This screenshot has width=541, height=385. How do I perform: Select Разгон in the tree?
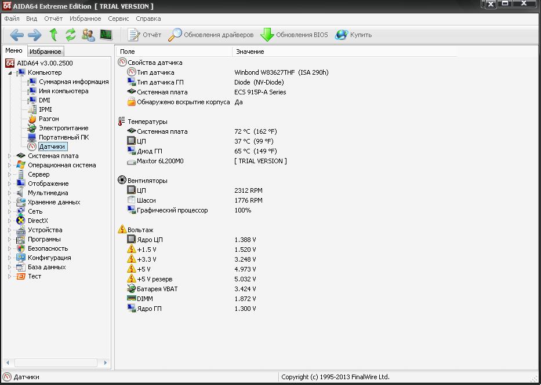[49, 119]
